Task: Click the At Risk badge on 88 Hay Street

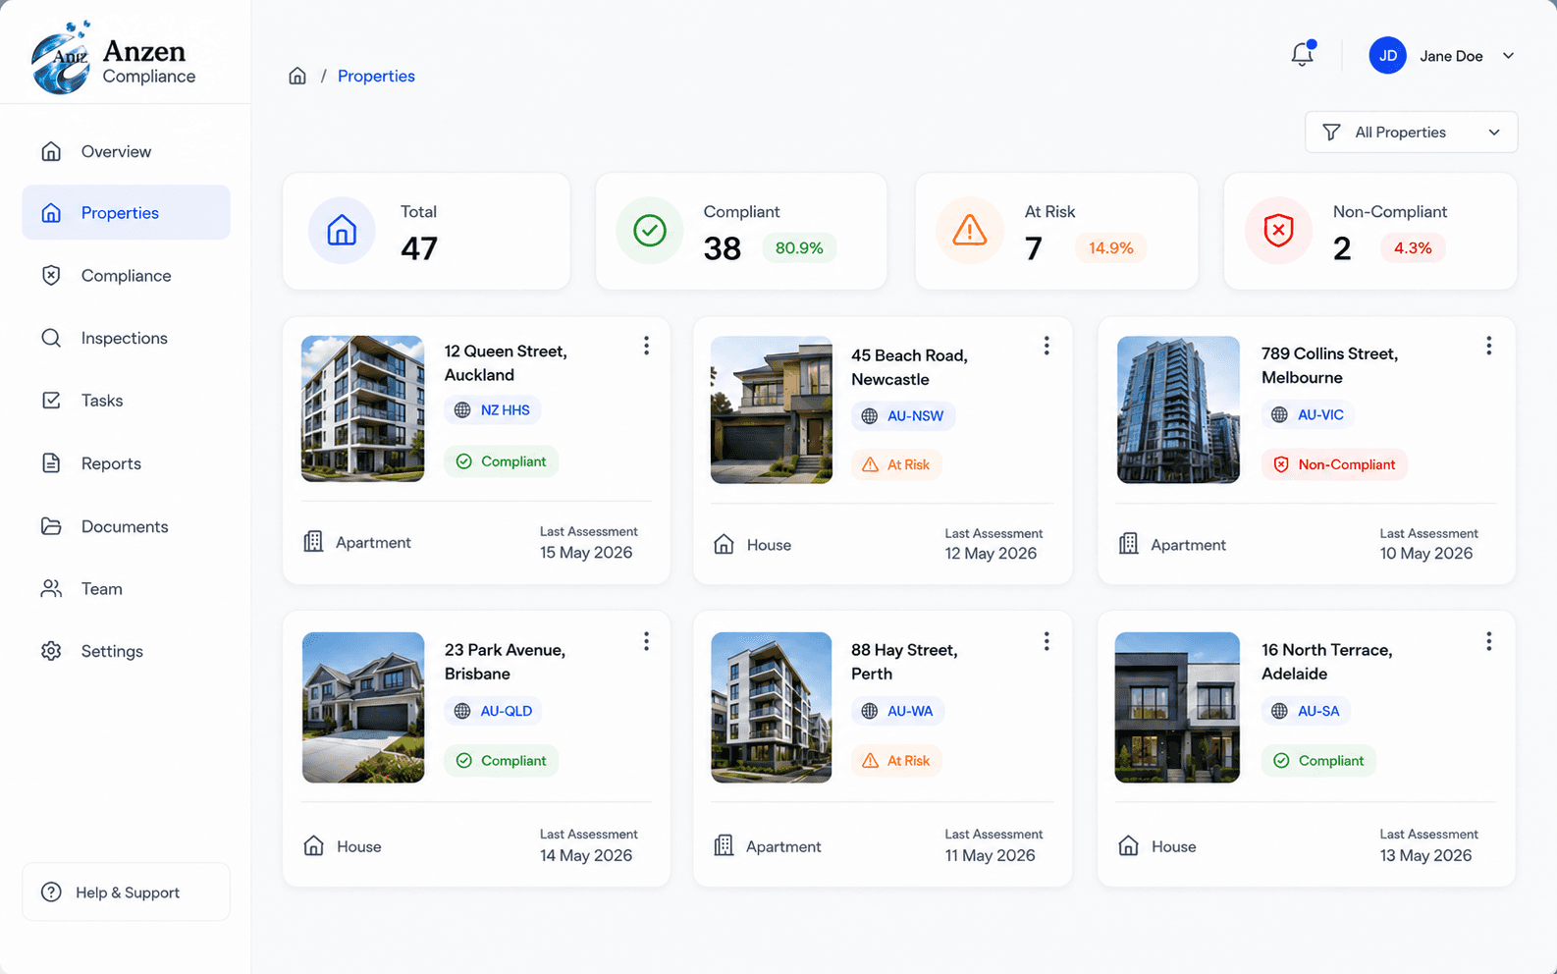Action: tap(896, 761)
